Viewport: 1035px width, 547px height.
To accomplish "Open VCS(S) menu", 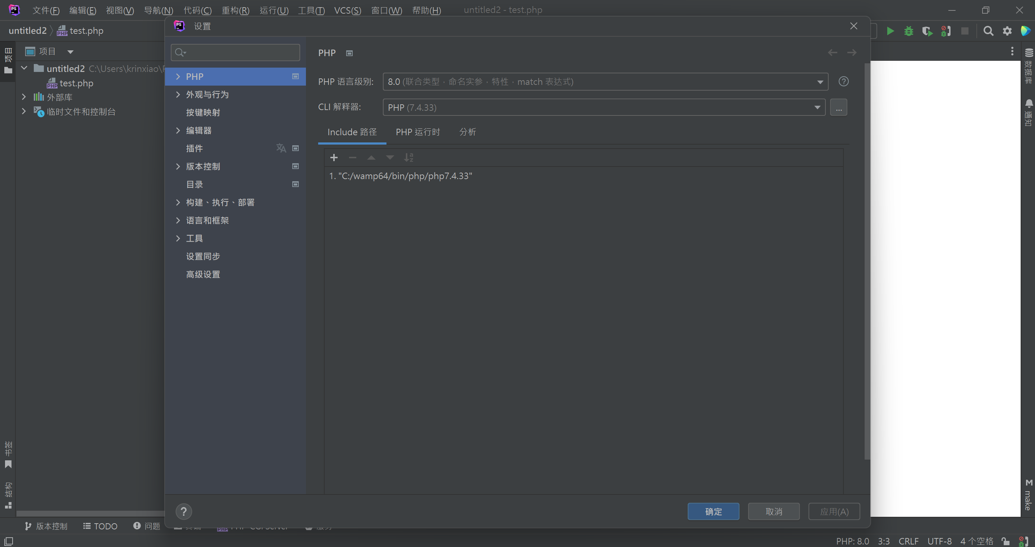I will click(x=348, y=10).
